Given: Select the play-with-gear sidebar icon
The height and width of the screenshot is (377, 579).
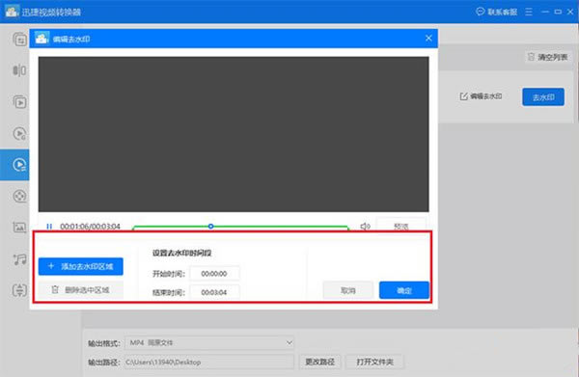Looking at the screenshot, I should [19, 133].
